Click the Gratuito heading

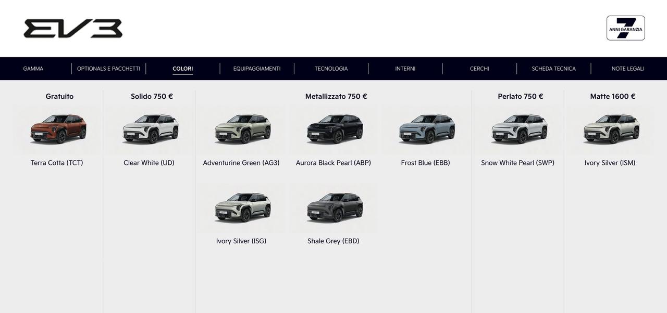[59, 96]
